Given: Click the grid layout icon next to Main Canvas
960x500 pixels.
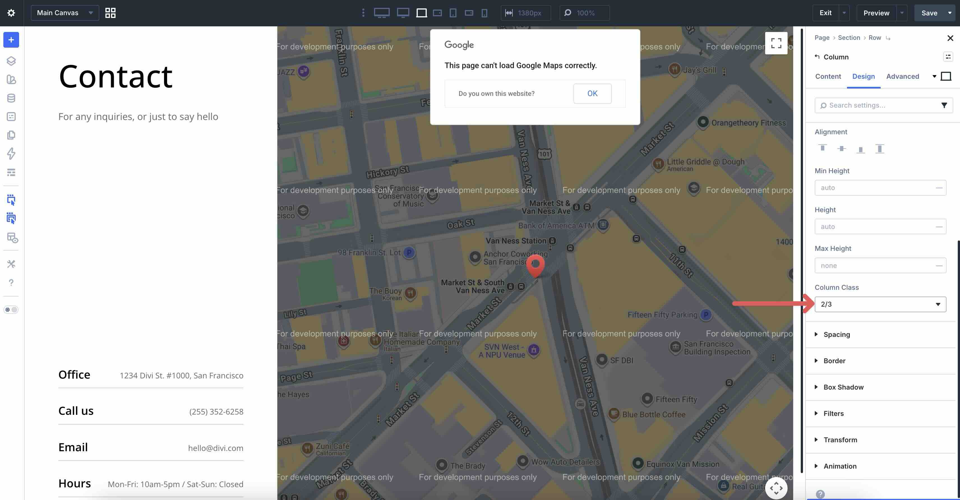Looking at the screenshot, I should point(110,13).
